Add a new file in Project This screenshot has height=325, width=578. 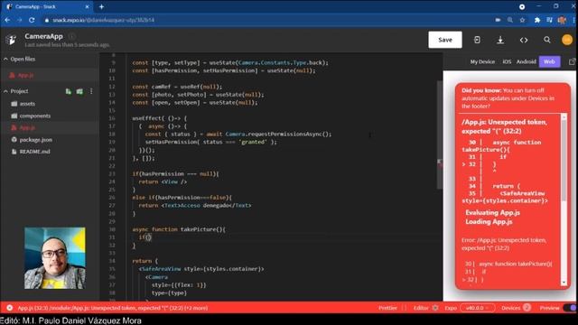pos(69,91)
